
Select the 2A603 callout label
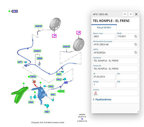click(x=37, y=51)
